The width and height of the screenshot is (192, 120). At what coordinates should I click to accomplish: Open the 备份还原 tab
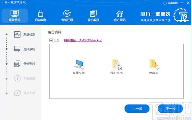pos(67,16)
